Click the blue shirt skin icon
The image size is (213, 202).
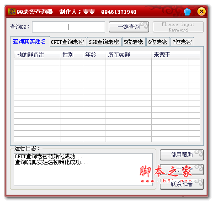(x=187, y=12)
